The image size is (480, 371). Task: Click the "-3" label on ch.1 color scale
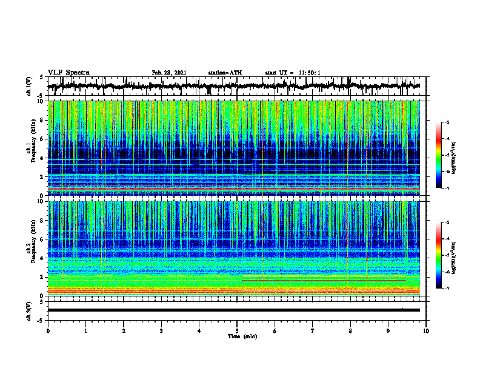pyautogui.click(x=447, y=122)
